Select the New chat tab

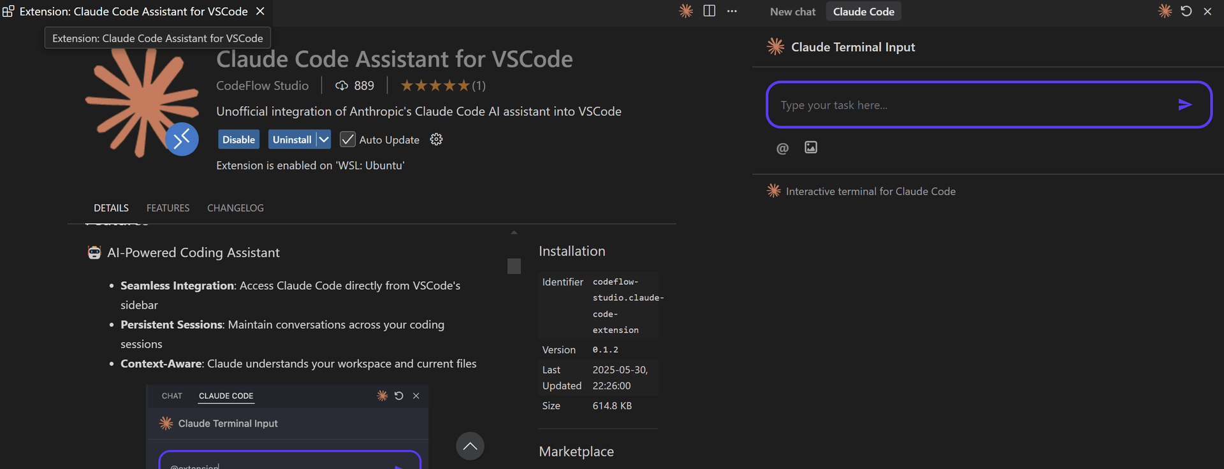tap(792, 11)
